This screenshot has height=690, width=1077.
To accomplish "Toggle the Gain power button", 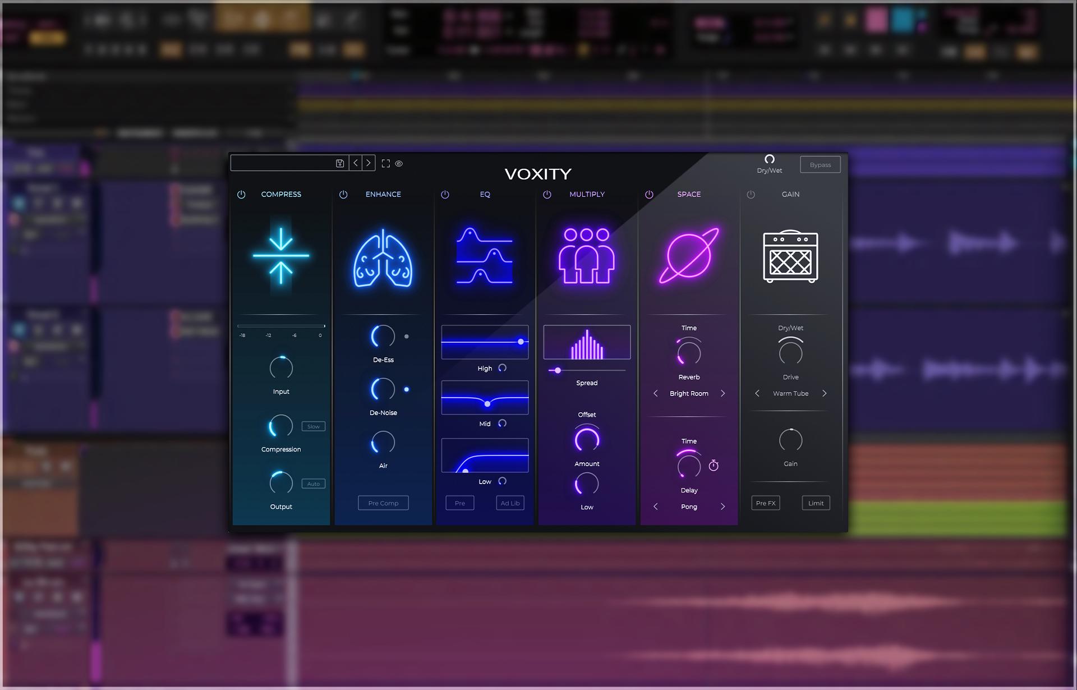I will (751, 194).
